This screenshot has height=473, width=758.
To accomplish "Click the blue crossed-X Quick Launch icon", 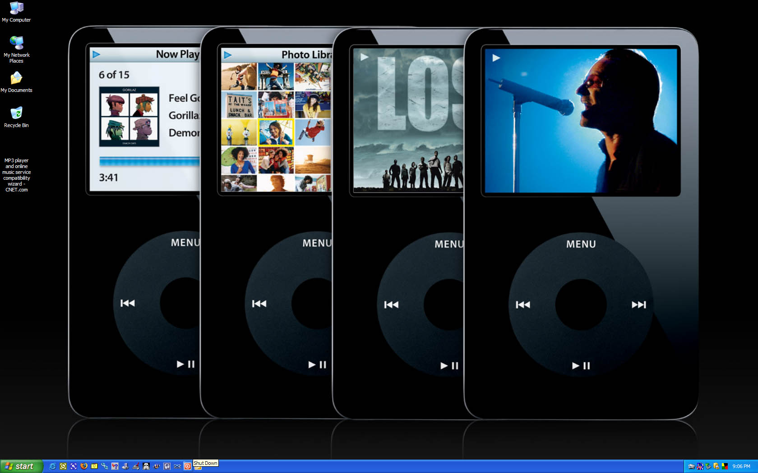I will pyautogui.click(x=177, y=466).
